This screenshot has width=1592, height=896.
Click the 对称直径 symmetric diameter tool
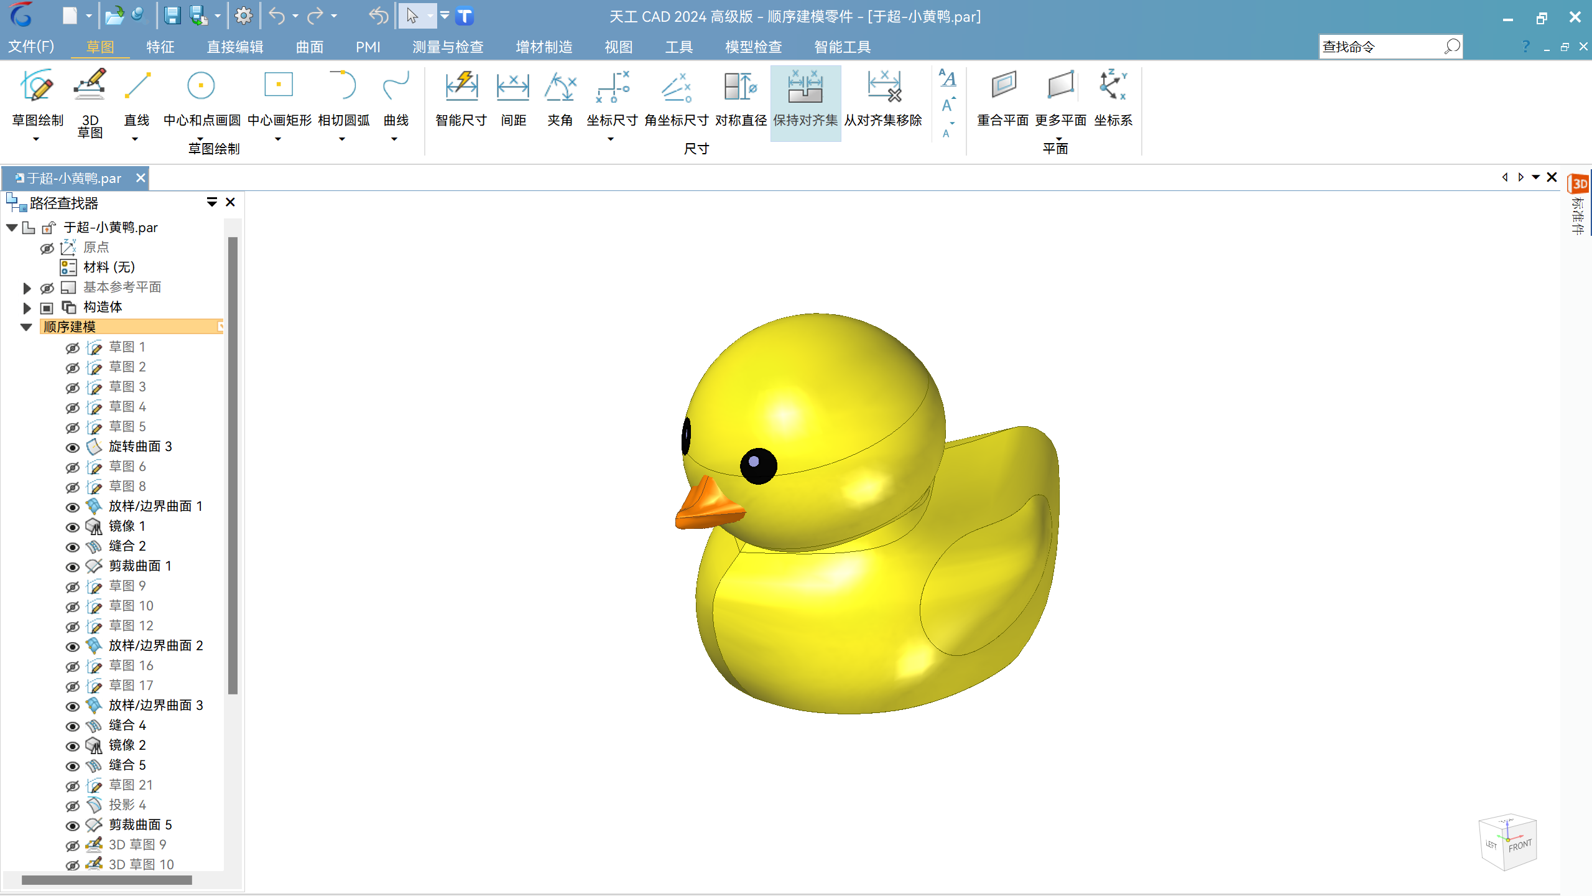[741, 98]
